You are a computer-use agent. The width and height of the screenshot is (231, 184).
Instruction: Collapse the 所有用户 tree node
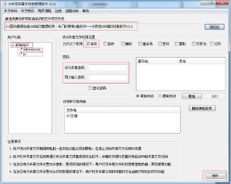click(13, 45)
